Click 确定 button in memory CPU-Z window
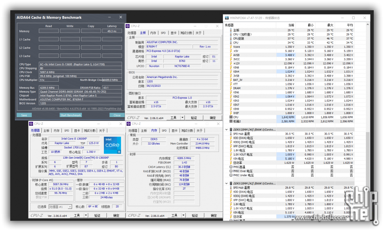The height and width of the screenshot is (231, 384). pos(214,215)
